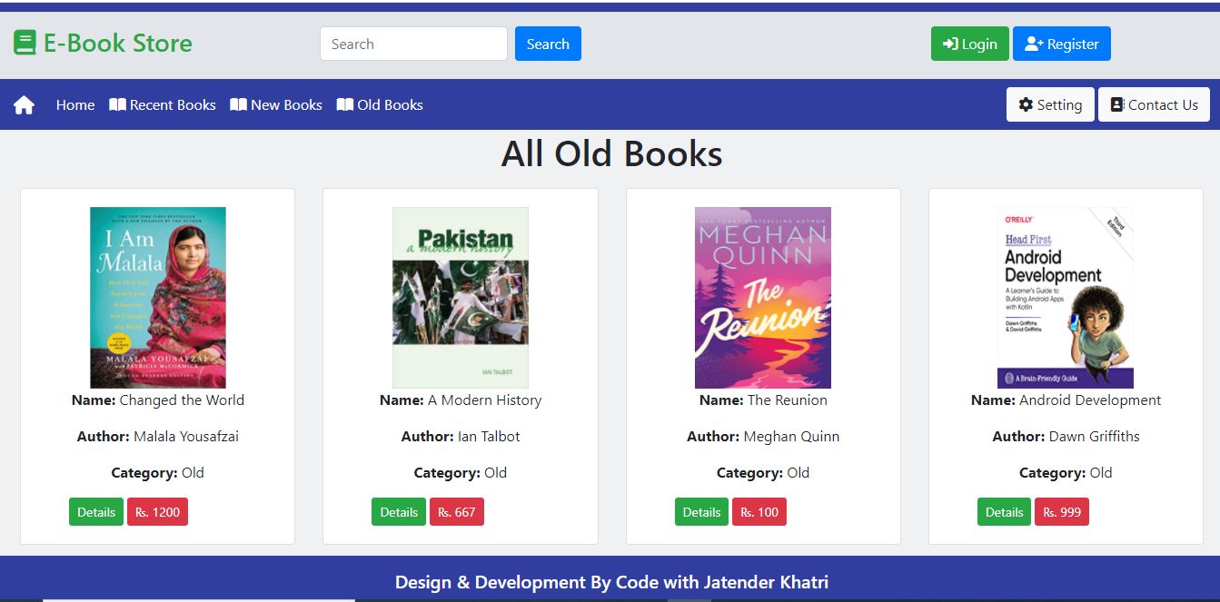1220x602 pixels.
Task: Open Contact Us button
Action: pyautogui.click(x=1154, y=104)
